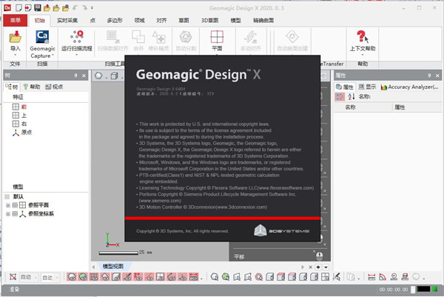Expand the 参照平面 tree node
Screen dimensions: 444x297
(7, 204)
